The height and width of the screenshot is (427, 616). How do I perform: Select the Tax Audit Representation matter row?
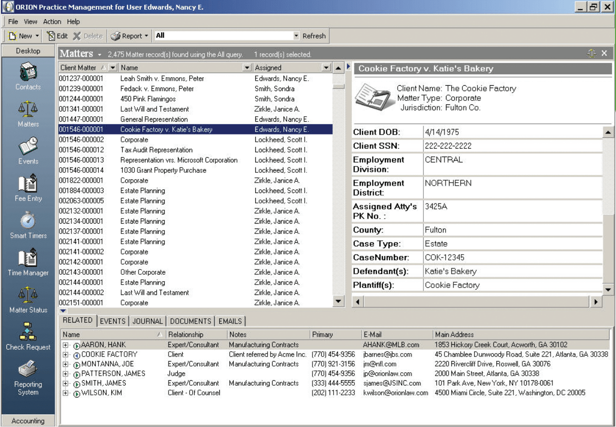pyautogui.click(x=195, y=150)
